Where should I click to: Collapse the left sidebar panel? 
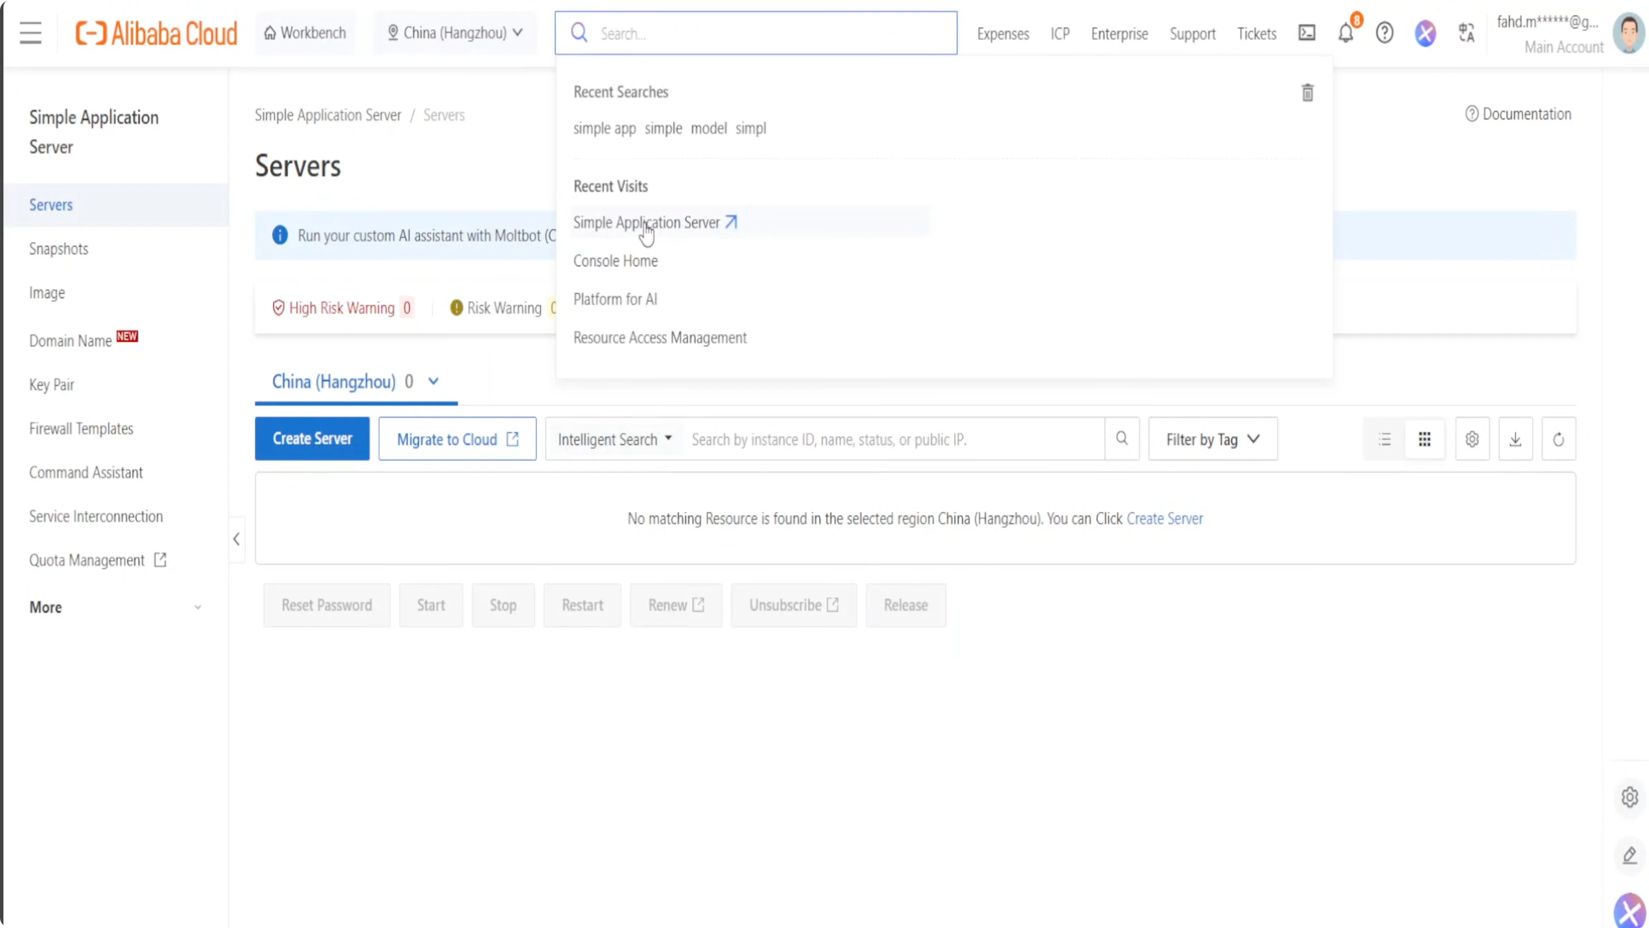(236, 539)
